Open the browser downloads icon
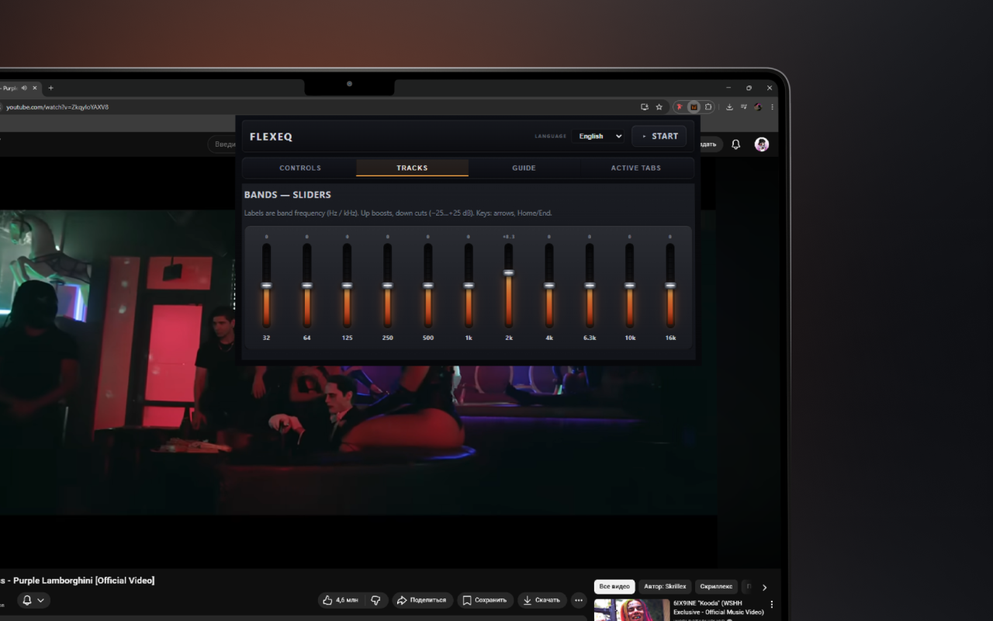 [729, 107]
